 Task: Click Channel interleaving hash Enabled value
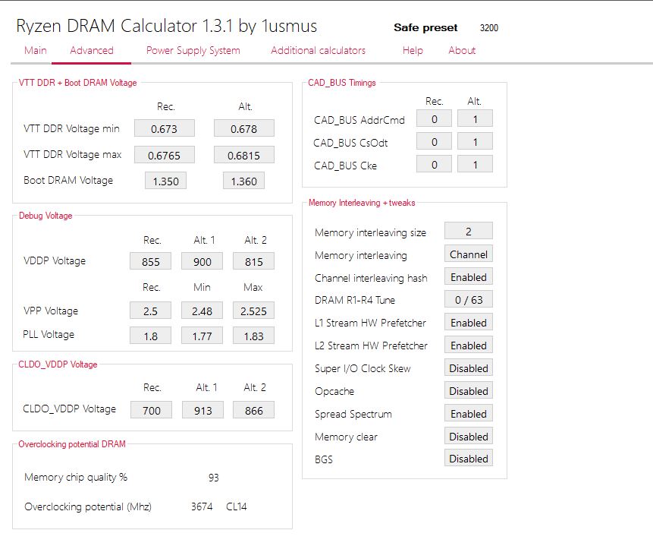point(469,276)
